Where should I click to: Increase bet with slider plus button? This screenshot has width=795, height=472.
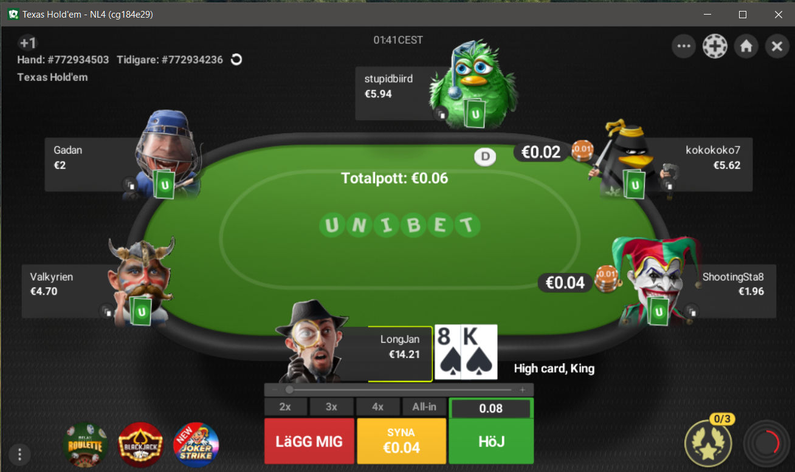pyautogui.click(x=522, y=390)
